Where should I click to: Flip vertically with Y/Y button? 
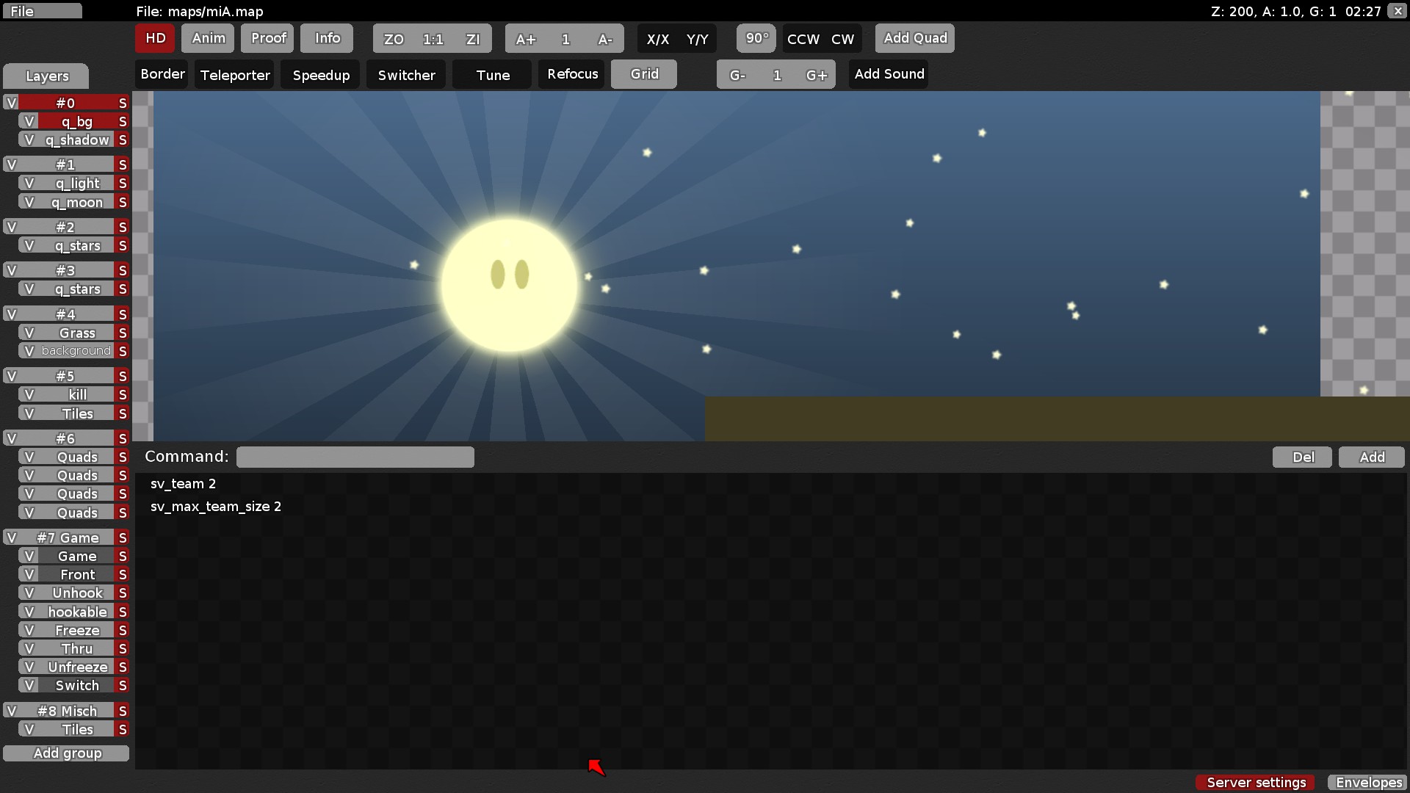click(697, 39)
